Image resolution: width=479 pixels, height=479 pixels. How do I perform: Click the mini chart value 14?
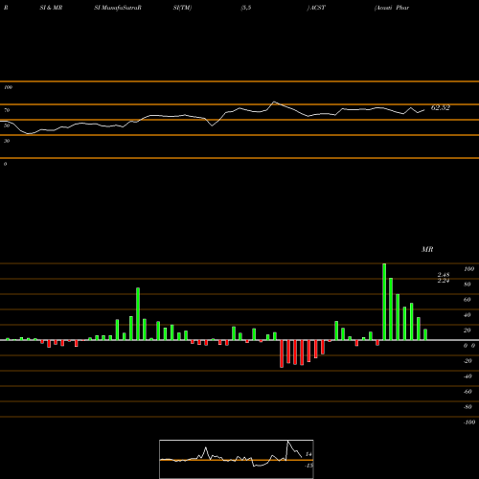(308, 454)
